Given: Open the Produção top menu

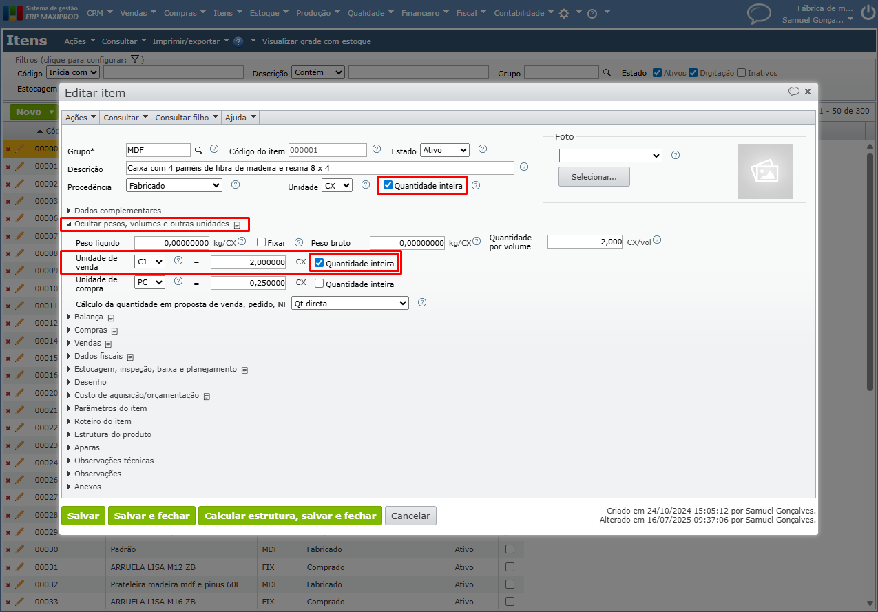Looking at the screenshot, I should 318,13.
